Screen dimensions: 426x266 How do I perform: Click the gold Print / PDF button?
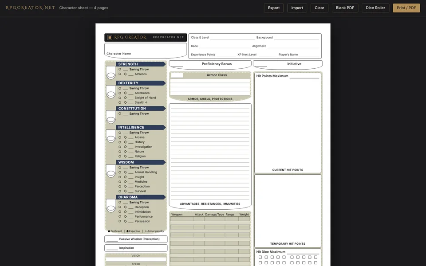pos(406,8)
